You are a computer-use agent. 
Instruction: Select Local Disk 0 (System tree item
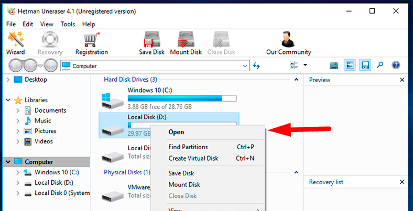pyautogui.click(x=62, y=193)
